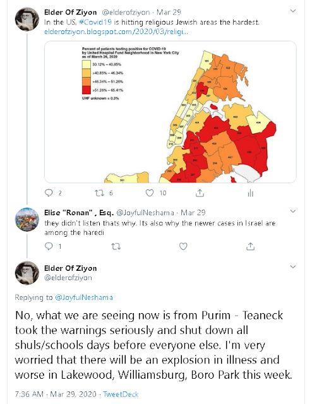Reply to first Elder Of Ziyon tweet
The width and height of the screenshot is (312, 404).
click(49, 193)
